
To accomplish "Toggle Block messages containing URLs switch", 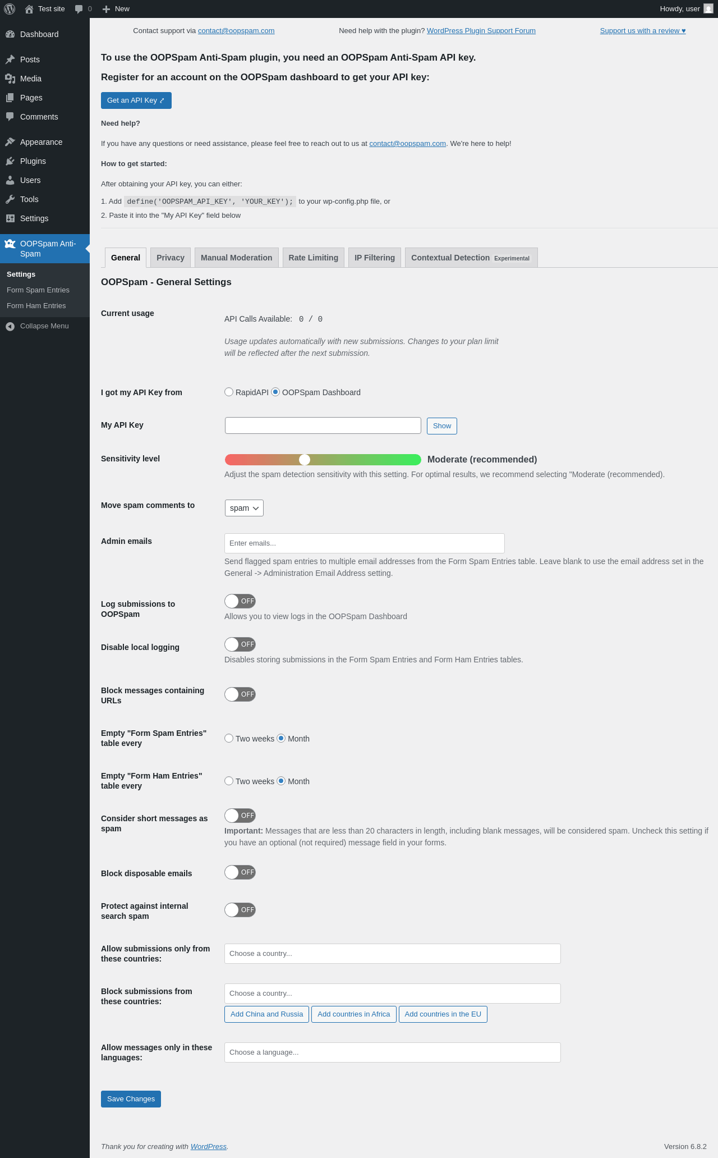I will [x=240, y=694].
